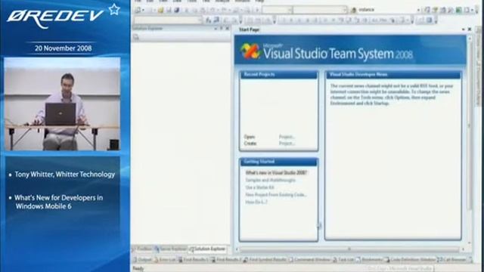The height and width of the screenshot is (272, 484).
Task: Click the Open File folder icon
Action: tap(160, 10)
